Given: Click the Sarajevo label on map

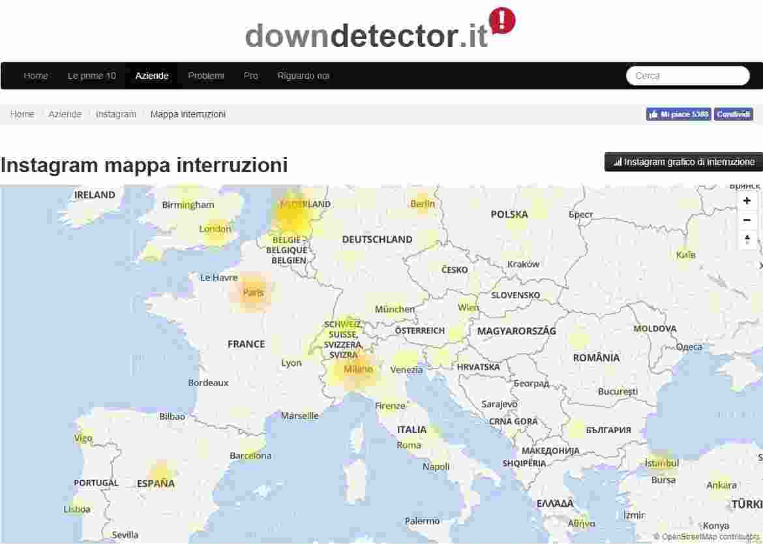Looking at the screenshot, I should tap(500, 404).
